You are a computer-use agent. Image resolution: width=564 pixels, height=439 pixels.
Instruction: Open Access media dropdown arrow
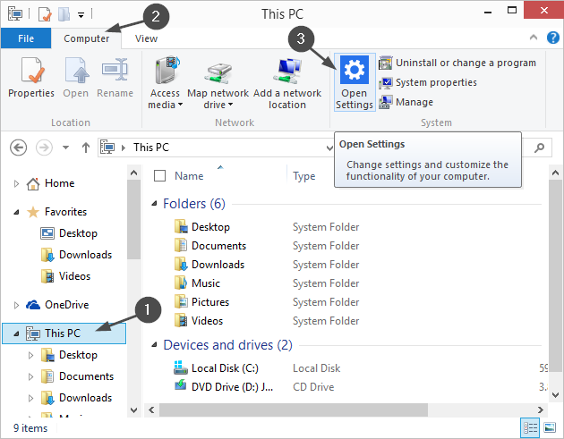(180, 105)
